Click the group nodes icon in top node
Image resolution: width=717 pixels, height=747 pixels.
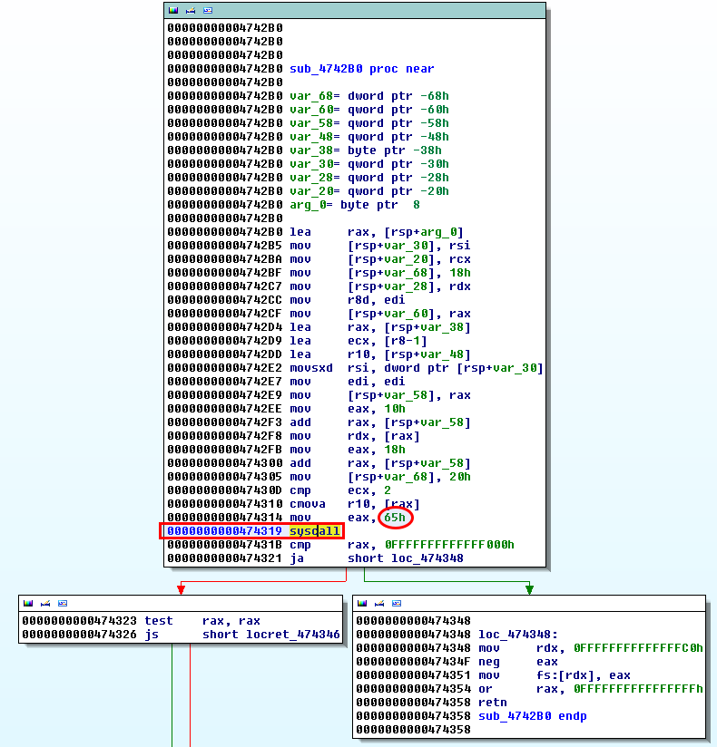click(x=208, y=10)
